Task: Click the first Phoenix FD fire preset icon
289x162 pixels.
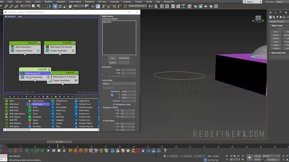Action: click(70, 151)
